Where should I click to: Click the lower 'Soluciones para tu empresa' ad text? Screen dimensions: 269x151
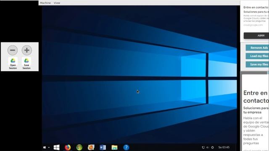tap(256, 110)
